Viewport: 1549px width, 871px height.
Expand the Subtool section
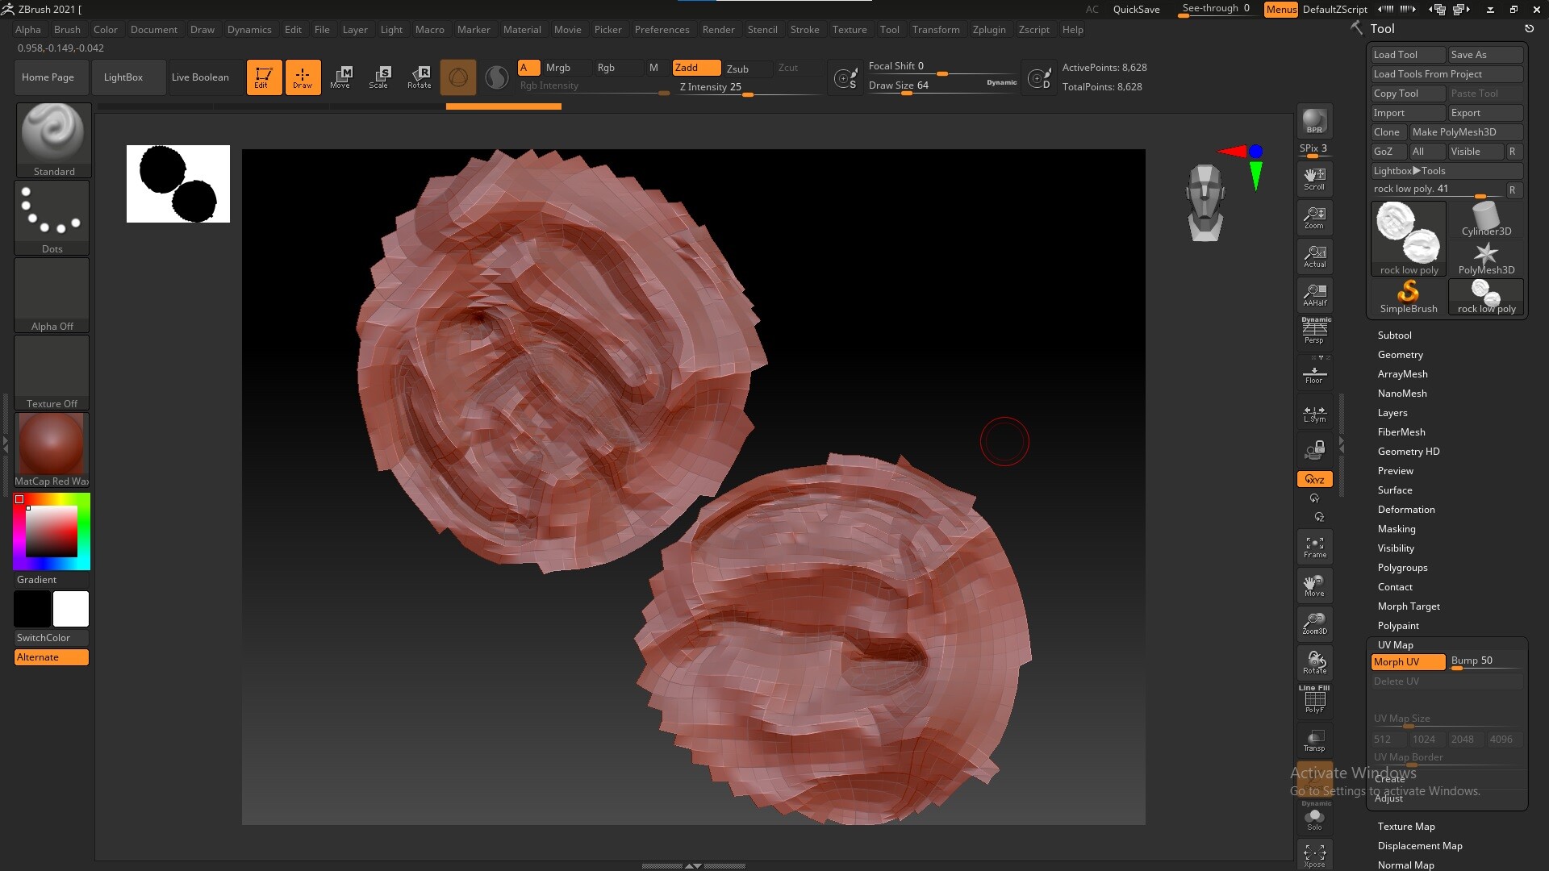pos(1394,335)
